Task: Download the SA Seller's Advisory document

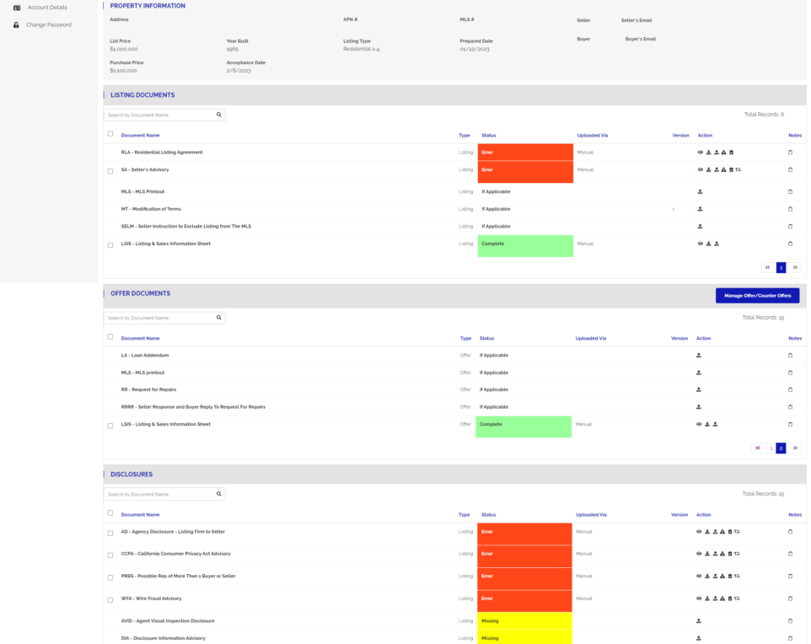Action: pyautogui.click(x=708, y=169)
